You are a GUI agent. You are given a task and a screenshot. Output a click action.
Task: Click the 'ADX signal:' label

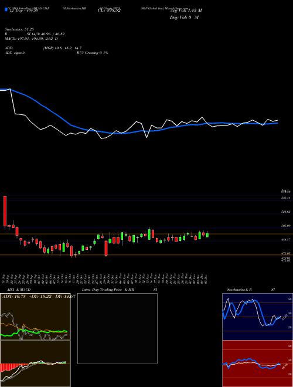pos(15,53)
